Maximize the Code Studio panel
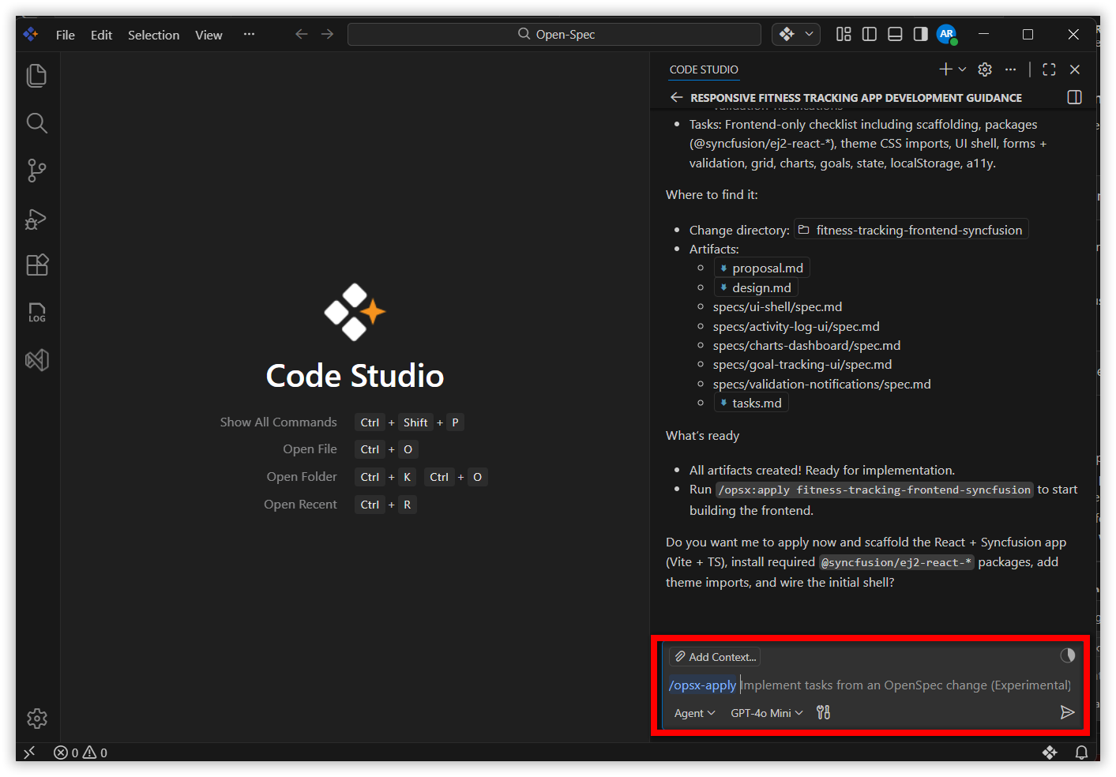The height and width of the screenshot is (777, 1116). pos(1049,69)
